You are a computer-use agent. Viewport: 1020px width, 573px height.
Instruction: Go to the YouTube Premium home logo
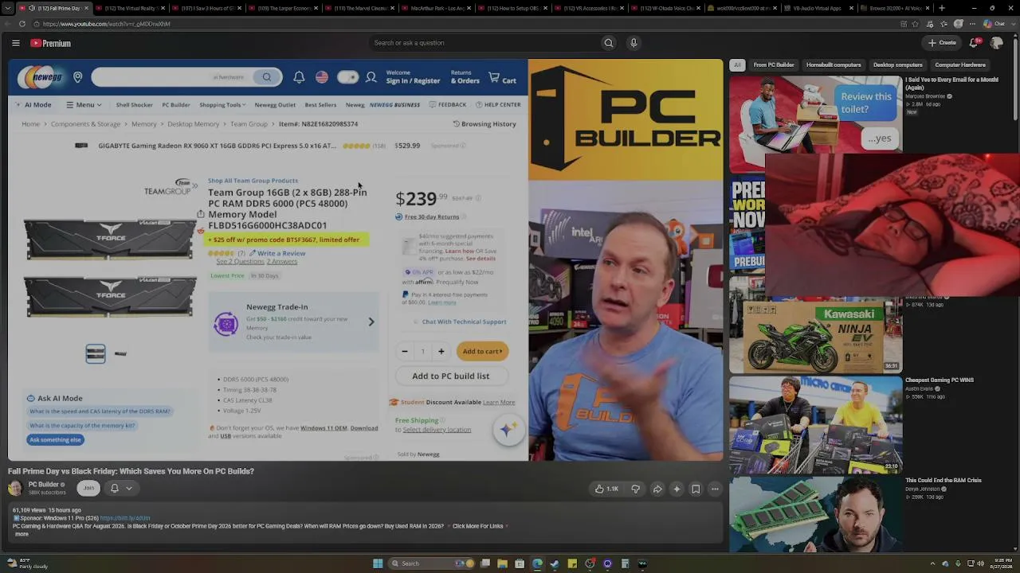point(51,43)
